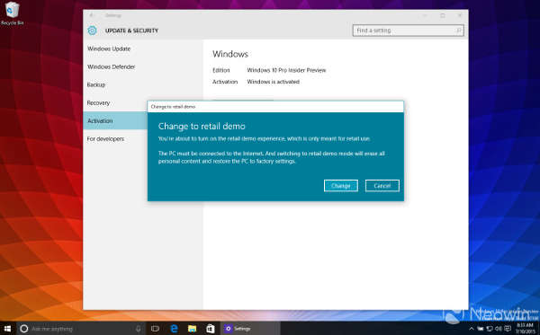The width and height of the screenshot is (540, 335).
Task: Click the network icon in system tray
Action: pyautogui.click(x=490, y=329)
